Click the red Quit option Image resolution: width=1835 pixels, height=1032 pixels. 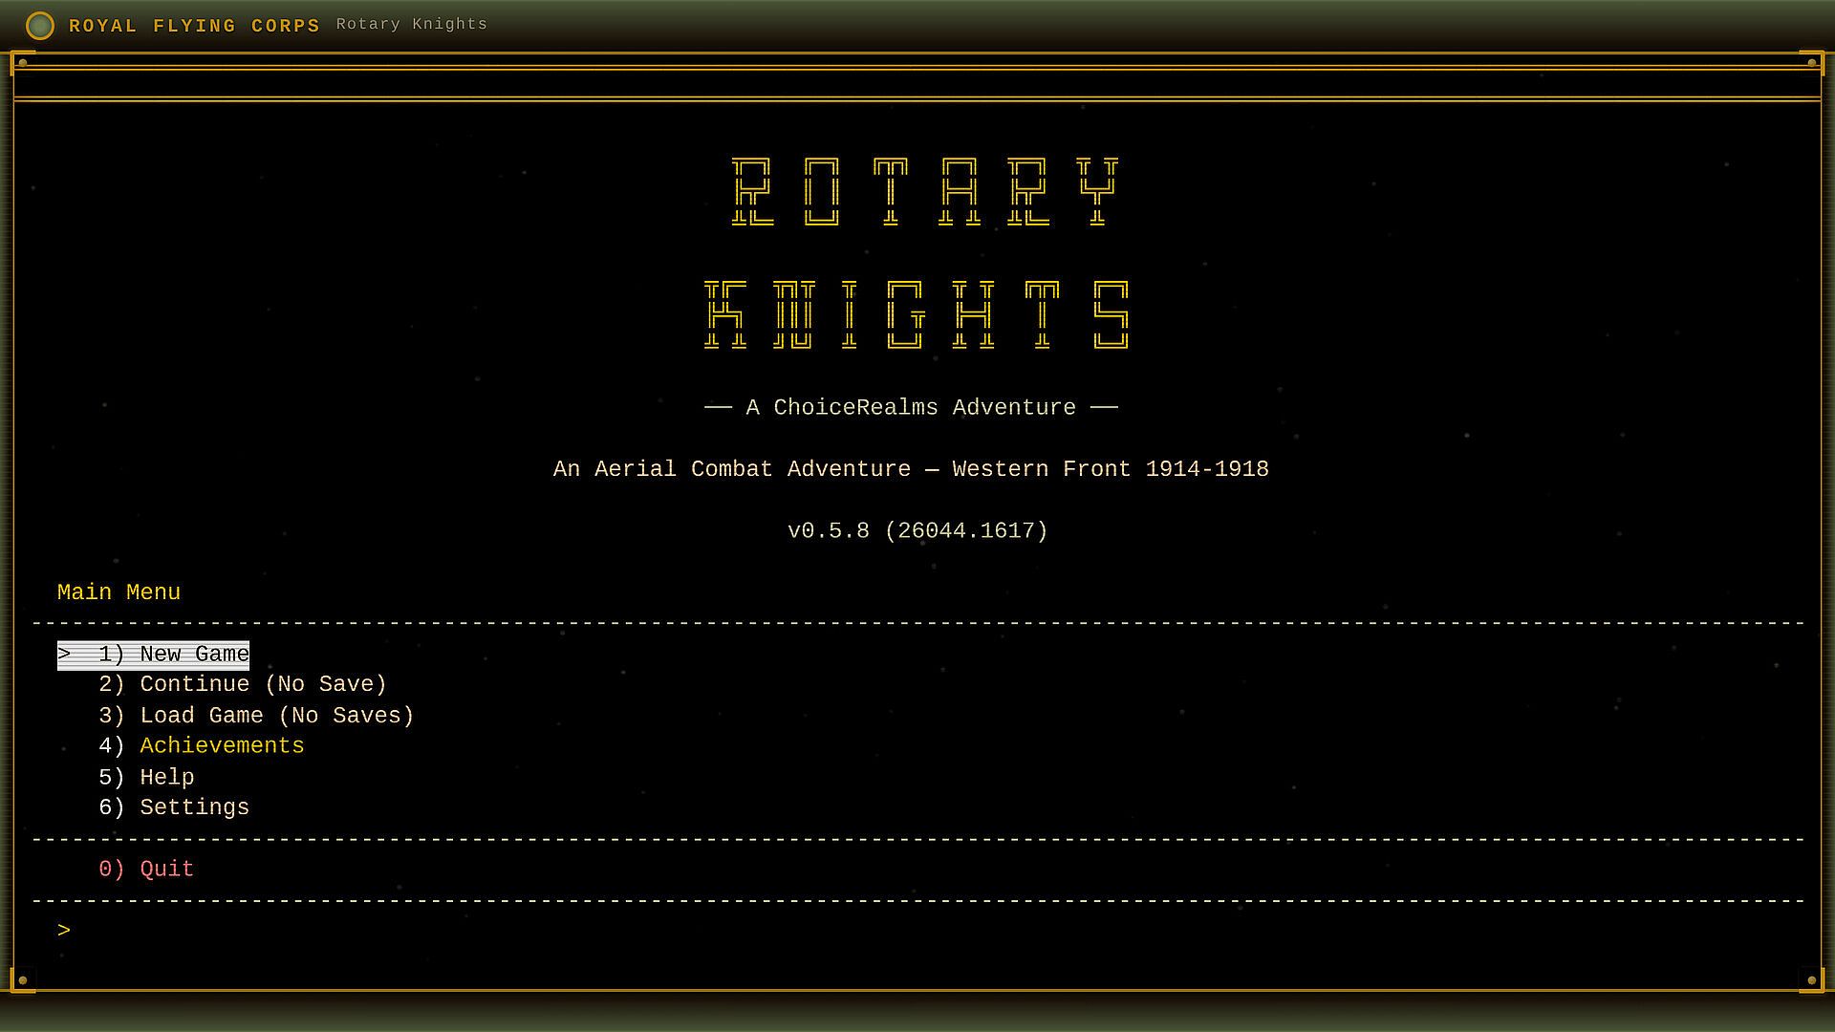(165, 870)
